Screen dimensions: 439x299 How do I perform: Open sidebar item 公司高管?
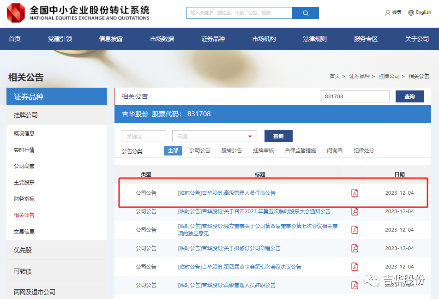[x=24, y=166]
